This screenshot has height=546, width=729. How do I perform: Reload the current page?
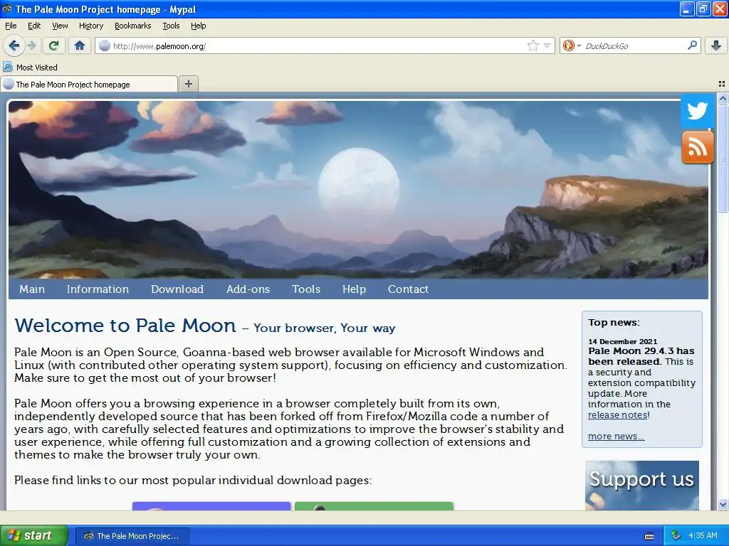53,45
